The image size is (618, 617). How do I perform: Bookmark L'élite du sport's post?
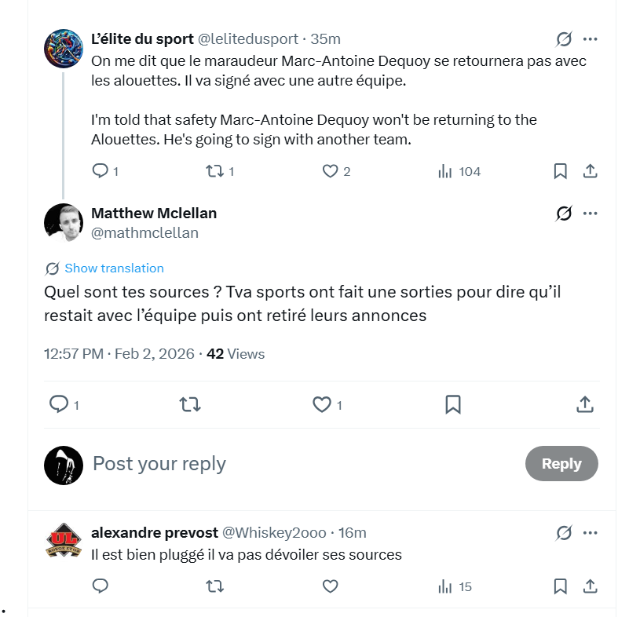click(x=561, y=171)
